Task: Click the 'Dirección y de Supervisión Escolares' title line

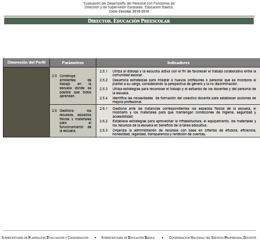Action: [x=129, y=7]
